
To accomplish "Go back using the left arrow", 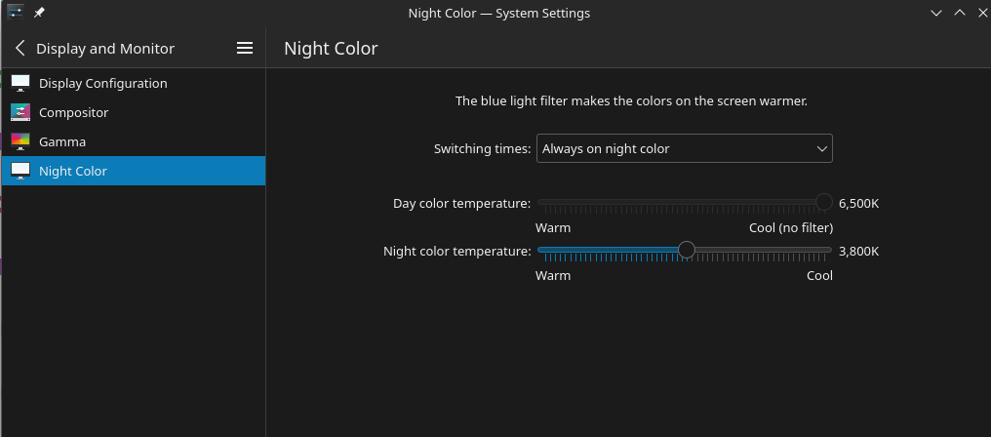I will coord(20,48).
